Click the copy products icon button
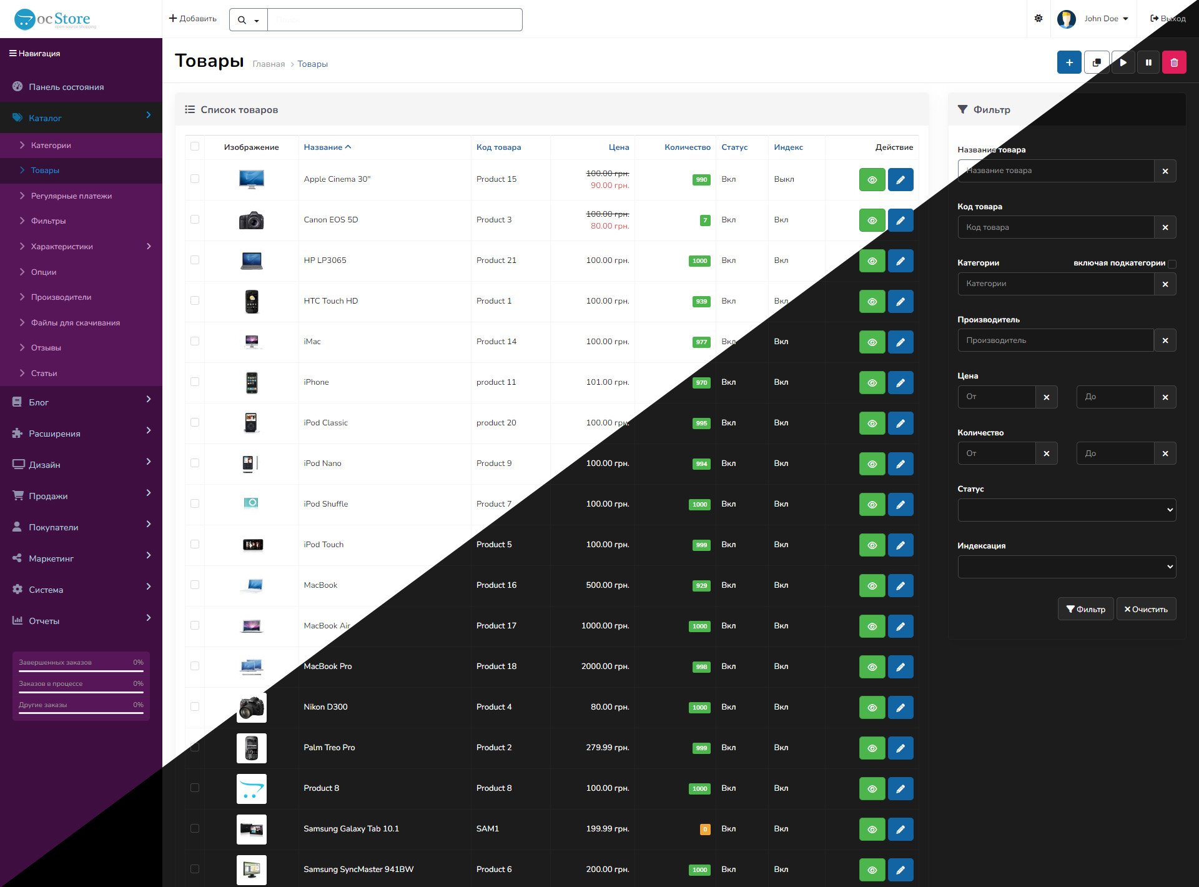1199x887 pixels. 1097,62
